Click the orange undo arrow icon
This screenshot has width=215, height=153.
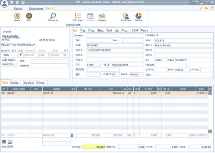click(206, 8)
